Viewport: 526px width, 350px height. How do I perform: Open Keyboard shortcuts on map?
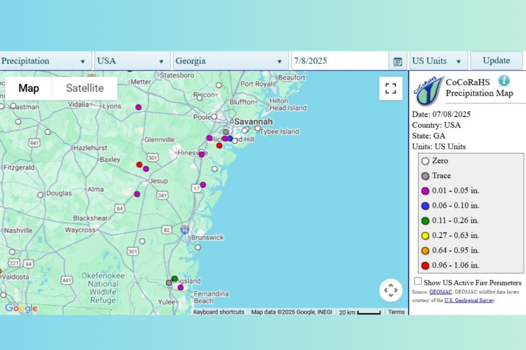[x=219, y=312]
